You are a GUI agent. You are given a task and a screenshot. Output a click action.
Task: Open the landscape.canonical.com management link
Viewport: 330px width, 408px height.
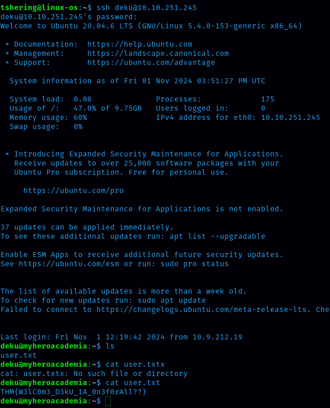(x=158, y=54)
